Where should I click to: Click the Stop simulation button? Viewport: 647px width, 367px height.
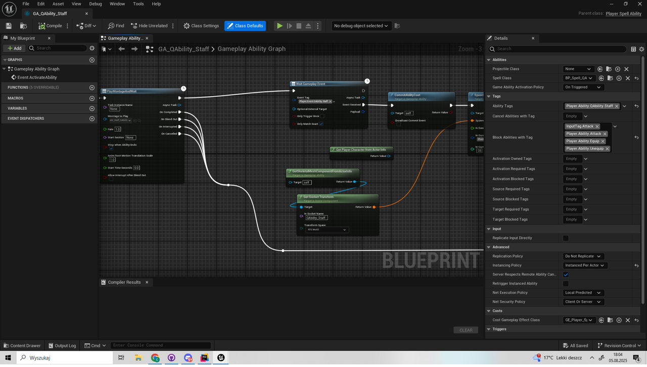click(299, 26)
